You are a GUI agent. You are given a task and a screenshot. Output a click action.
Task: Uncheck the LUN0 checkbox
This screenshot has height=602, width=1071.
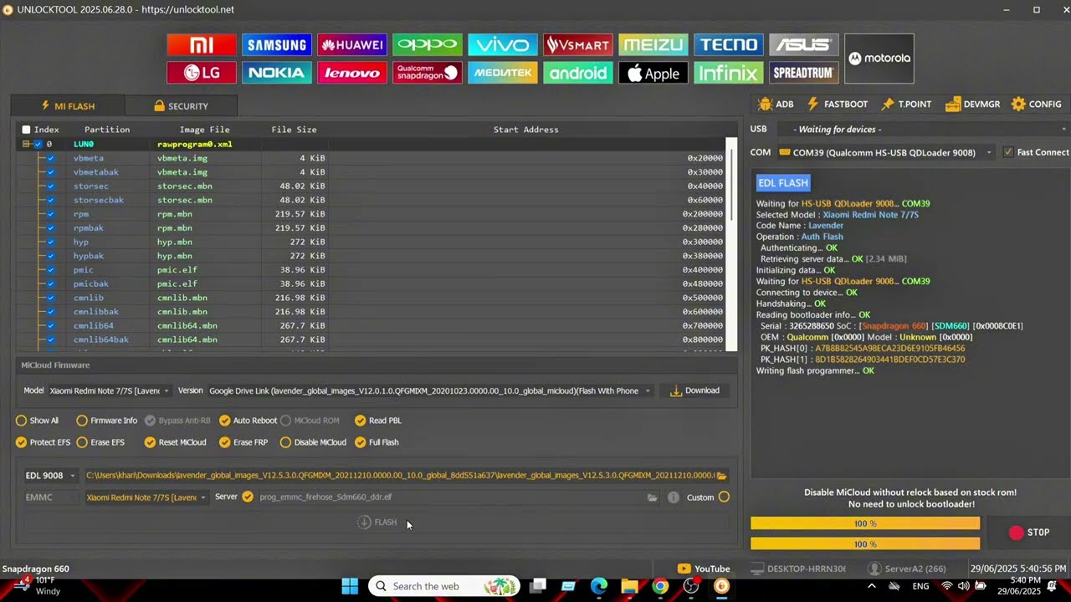tap(38, 144)
